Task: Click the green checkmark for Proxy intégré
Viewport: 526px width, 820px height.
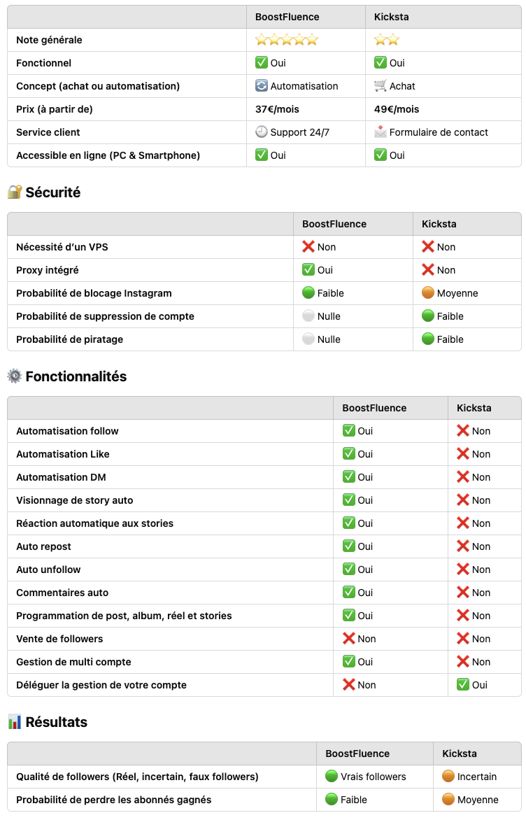Action: click(x=308, y=270)
